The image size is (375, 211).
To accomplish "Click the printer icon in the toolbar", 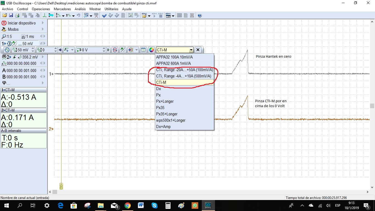I will [17, 16].
